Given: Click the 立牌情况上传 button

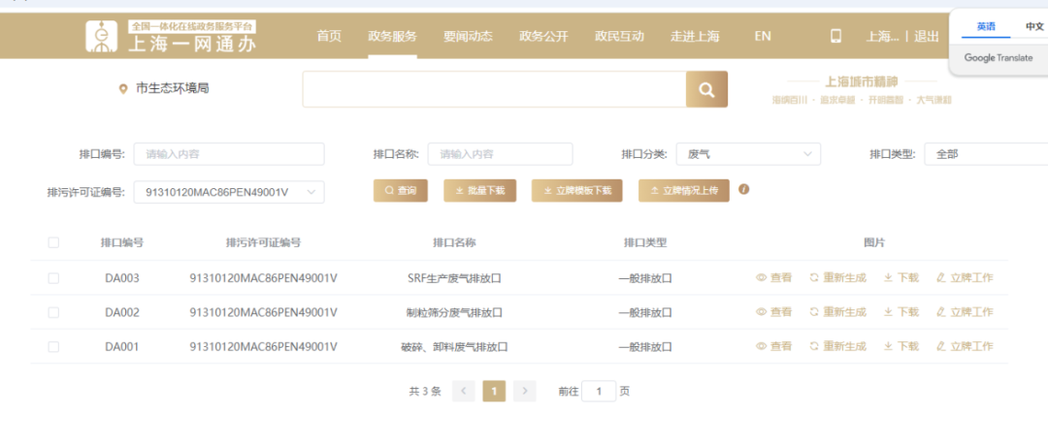Looking at the screenshot, I should 684,190.
